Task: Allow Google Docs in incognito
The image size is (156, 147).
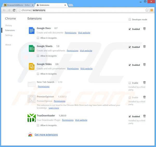Action: coord(38,38)
